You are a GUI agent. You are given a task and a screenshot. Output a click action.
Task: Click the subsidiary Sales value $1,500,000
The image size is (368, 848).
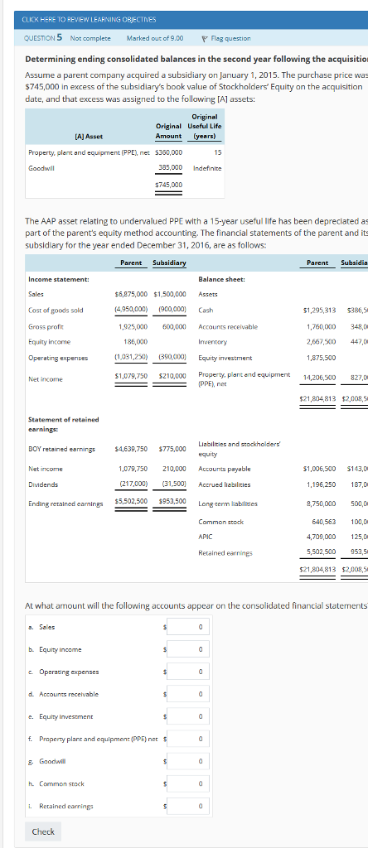click(171, 295)
